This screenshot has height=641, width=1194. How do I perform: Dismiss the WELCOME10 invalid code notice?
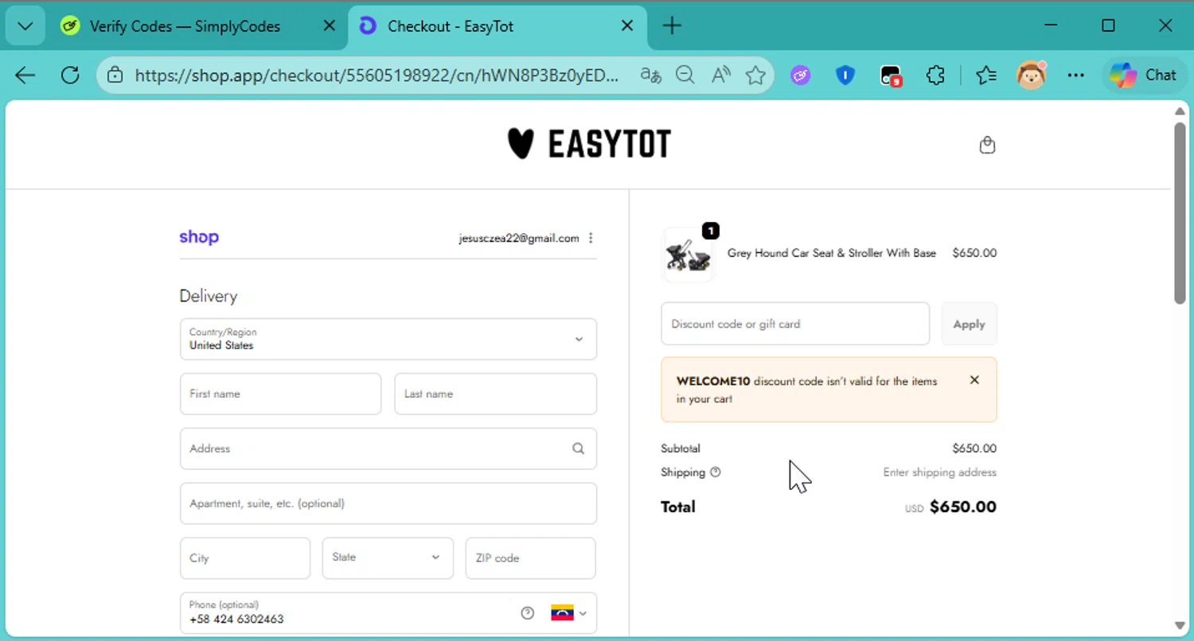click(x=974, y=380)
